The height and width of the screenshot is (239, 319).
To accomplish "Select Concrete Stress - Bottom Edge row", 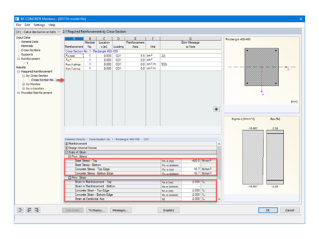I will (x=141, y=173).
